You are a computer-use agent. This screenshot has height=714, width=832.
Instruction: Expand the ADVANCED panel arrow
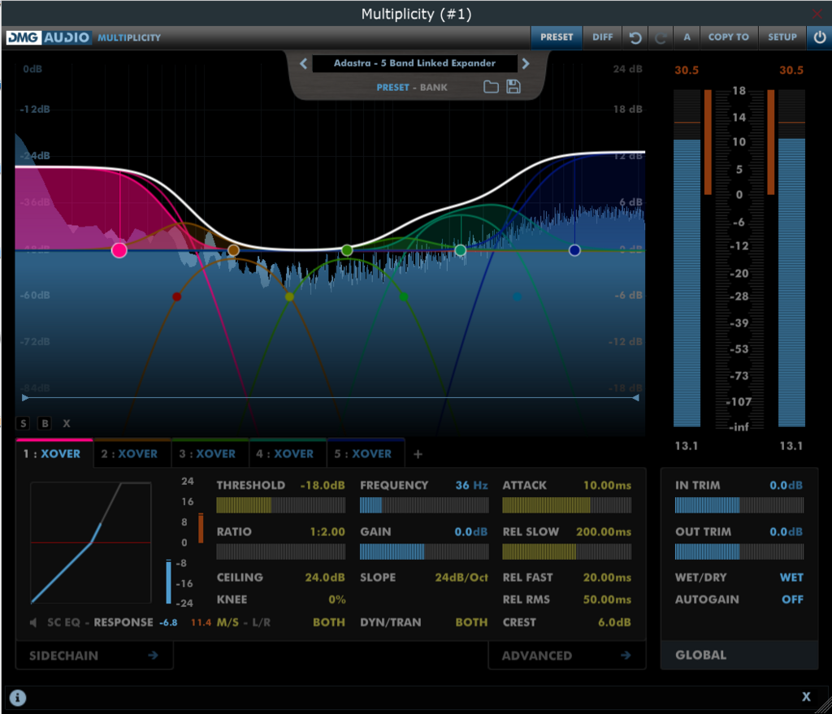(x=626, y=656)
